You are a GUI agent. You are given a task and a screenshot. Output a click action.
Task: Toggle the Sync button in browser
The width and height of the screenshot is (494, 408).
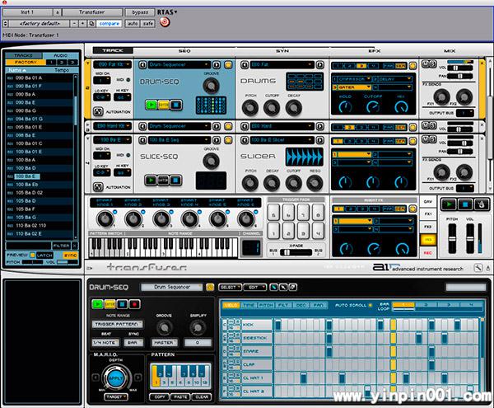tap(69, 255)
